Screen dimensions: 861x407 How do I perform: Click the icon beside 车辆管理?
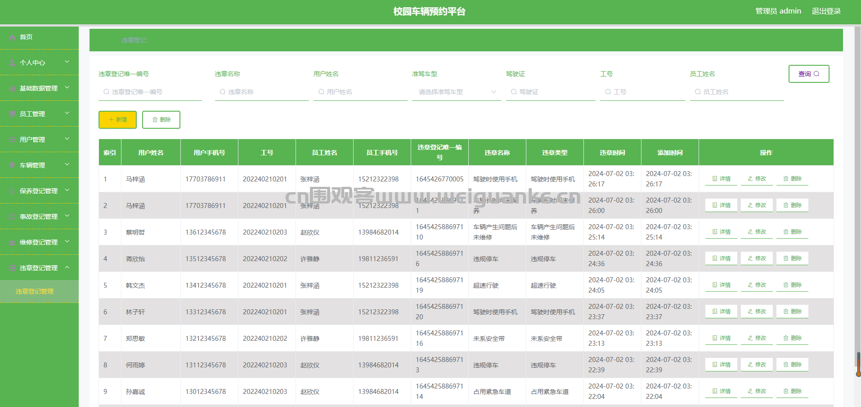[x=13, y=166]
